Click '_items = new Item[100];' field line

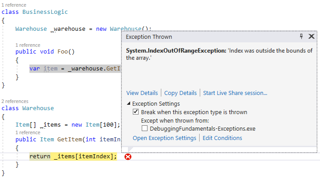coord(68,125)
